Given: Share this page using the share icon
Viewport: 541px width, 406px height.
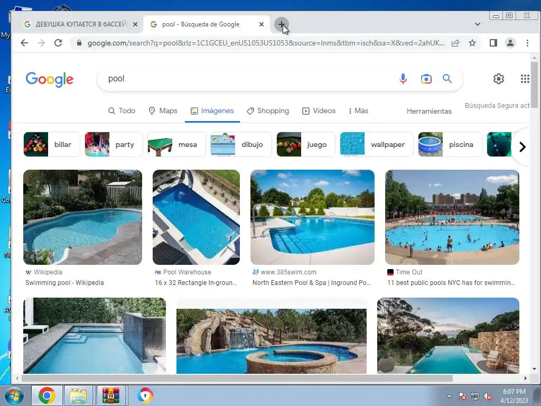Looking at the screenshot, I should pyautogui.click(x=455, y=43).
